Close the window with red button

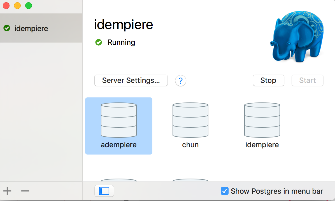click(6, 6)
